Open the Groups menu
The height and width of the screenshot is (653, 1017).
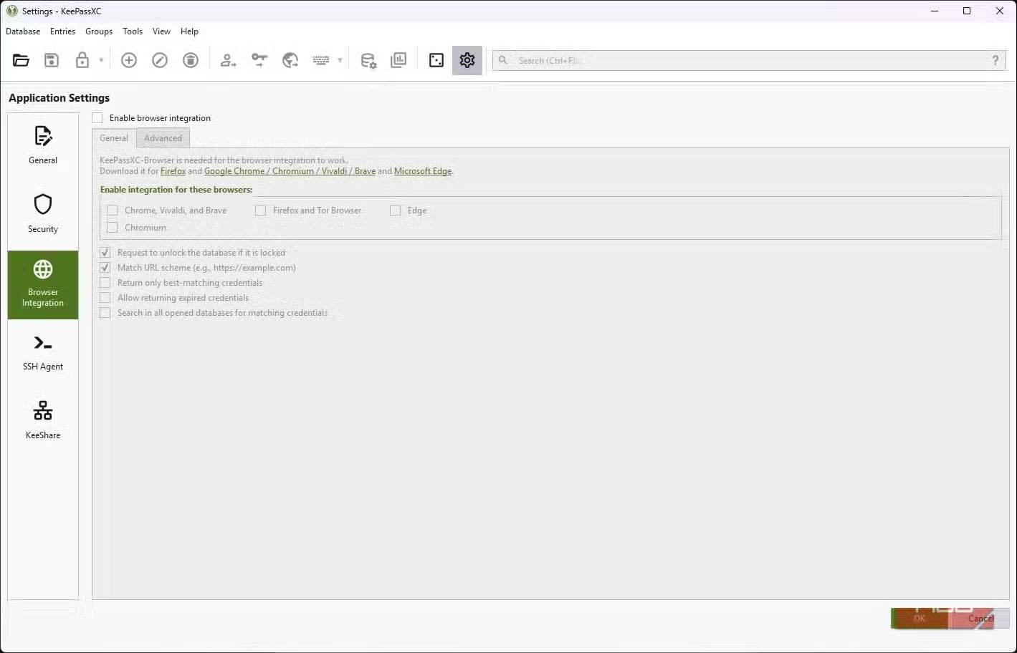99,32
